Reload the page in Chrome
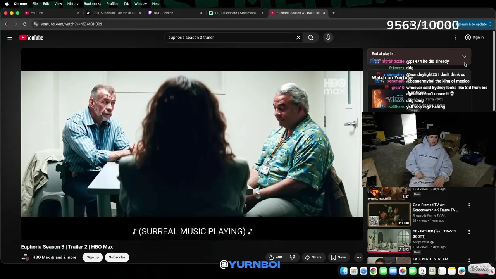 click(24, 24)
